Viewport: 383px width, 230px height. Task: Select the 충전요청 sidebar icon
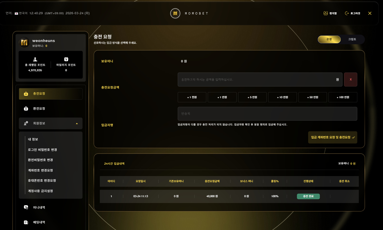point(26,94)
